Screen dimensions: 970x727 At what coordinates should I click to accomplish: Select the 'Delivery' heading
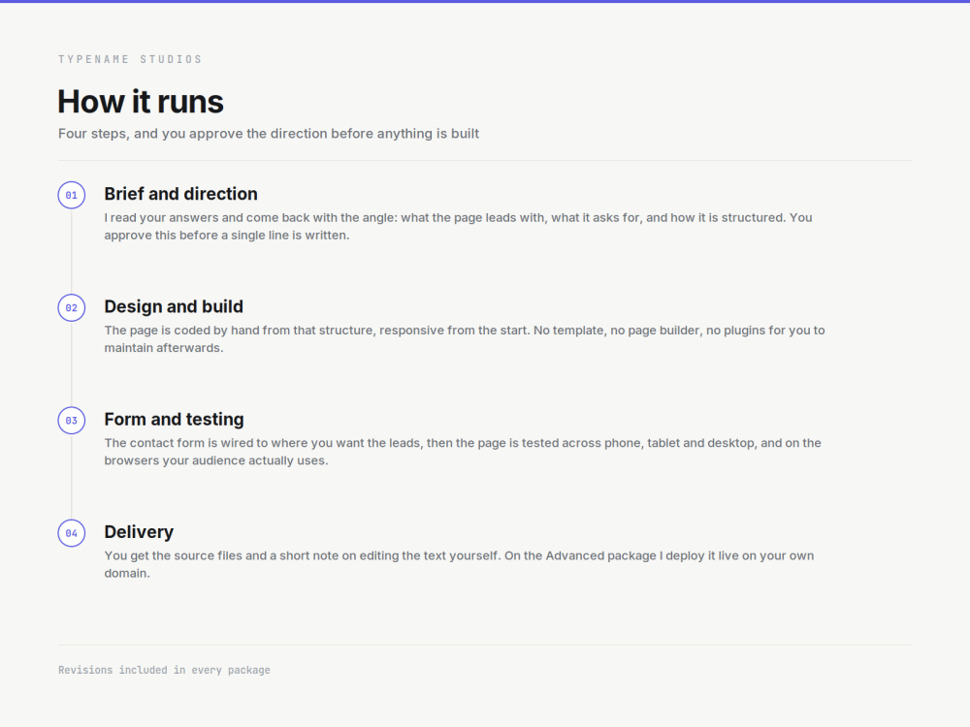point(139,531)
